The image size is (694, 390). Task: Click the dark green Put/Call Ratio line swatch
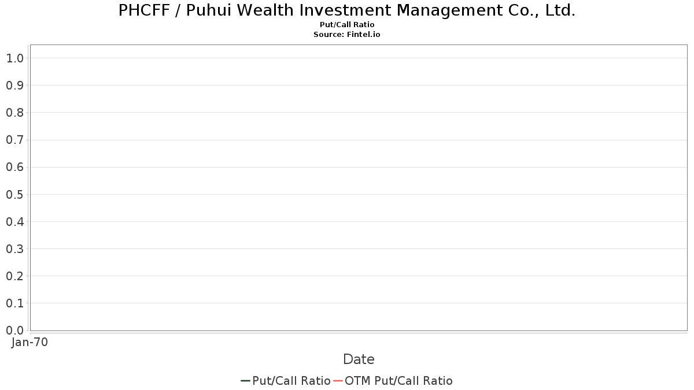click(245, 381)
